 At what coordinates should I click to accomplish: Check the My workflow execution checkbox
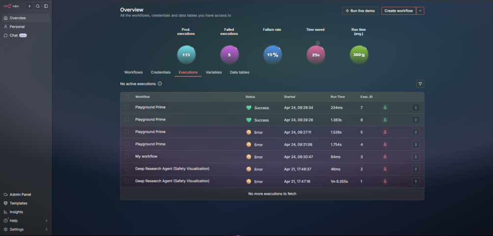point(127,156)
